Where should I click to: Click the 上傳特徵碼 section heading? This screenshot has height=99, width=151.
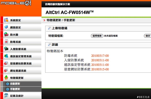click(59, 28)
